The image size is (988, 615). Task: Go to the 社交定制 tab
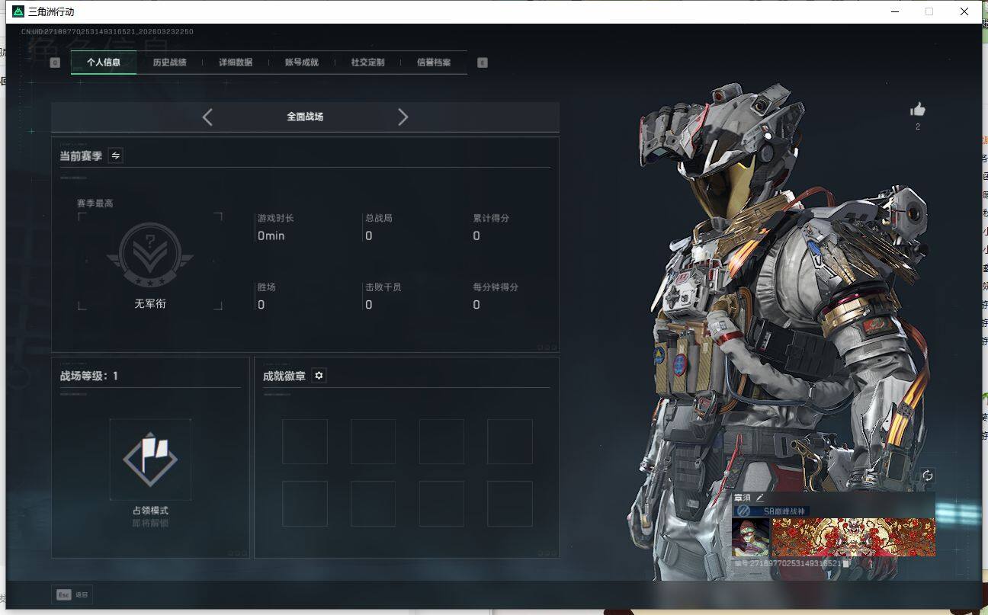coord(367,62)
